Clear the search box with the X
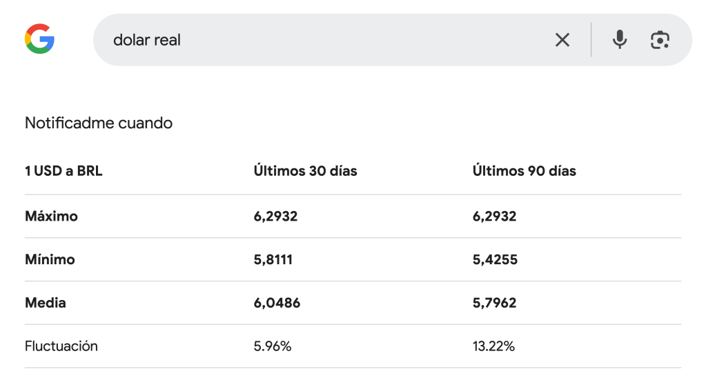Image resolution: width=706 pixels, height=378 pixels. click(562, 40)
